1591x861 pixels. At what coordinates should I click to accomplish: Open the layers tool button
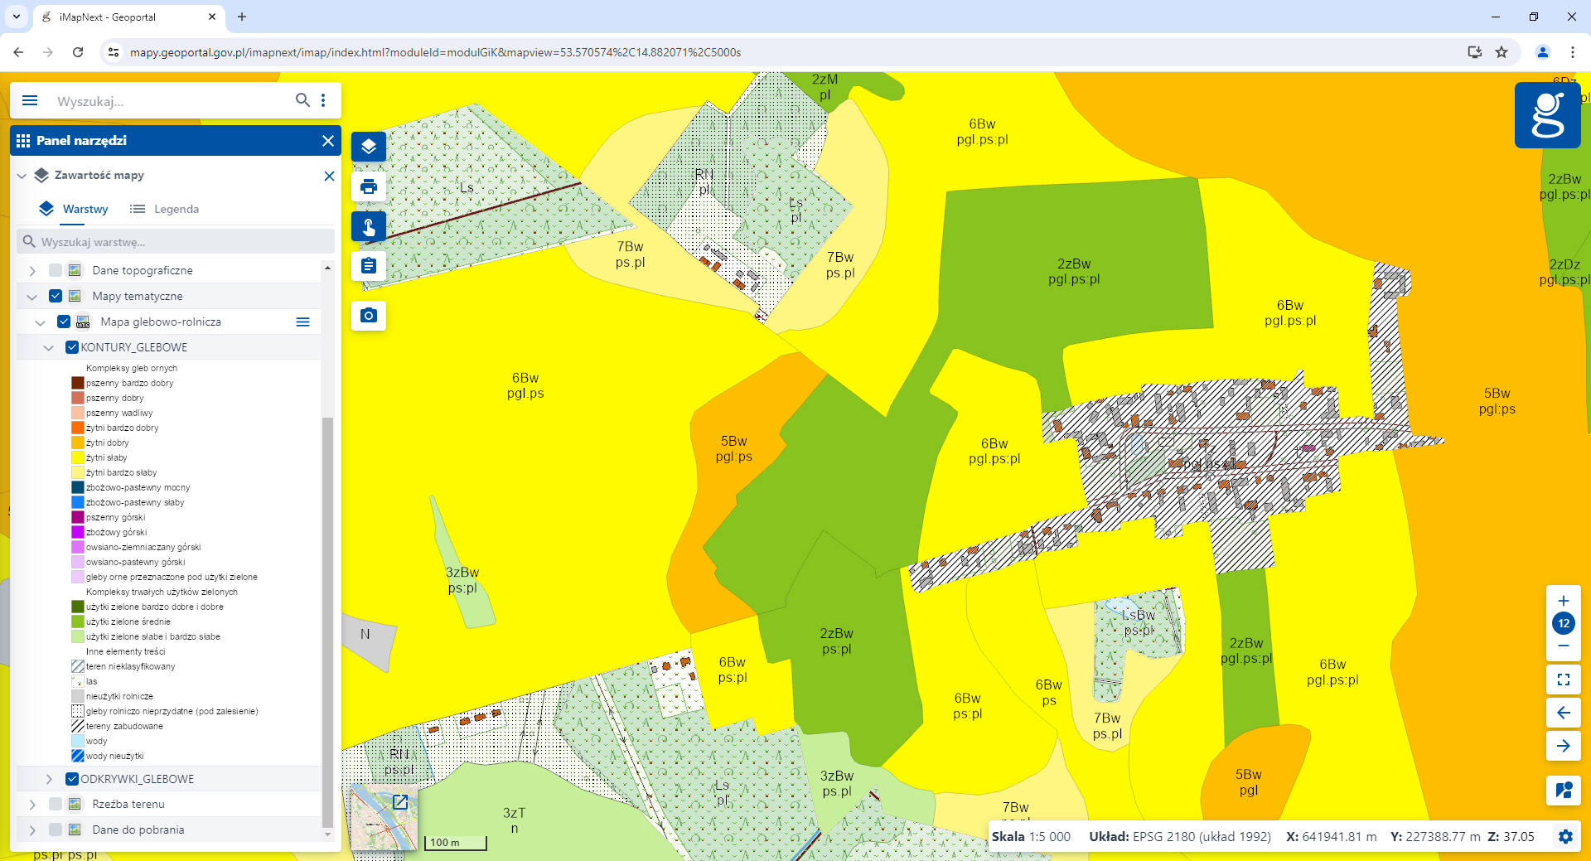(369, 147)
